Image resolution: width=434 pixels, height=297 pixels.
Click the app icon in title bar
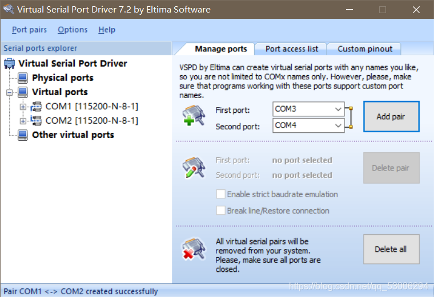pyautogui.click(x=9, y=9)
